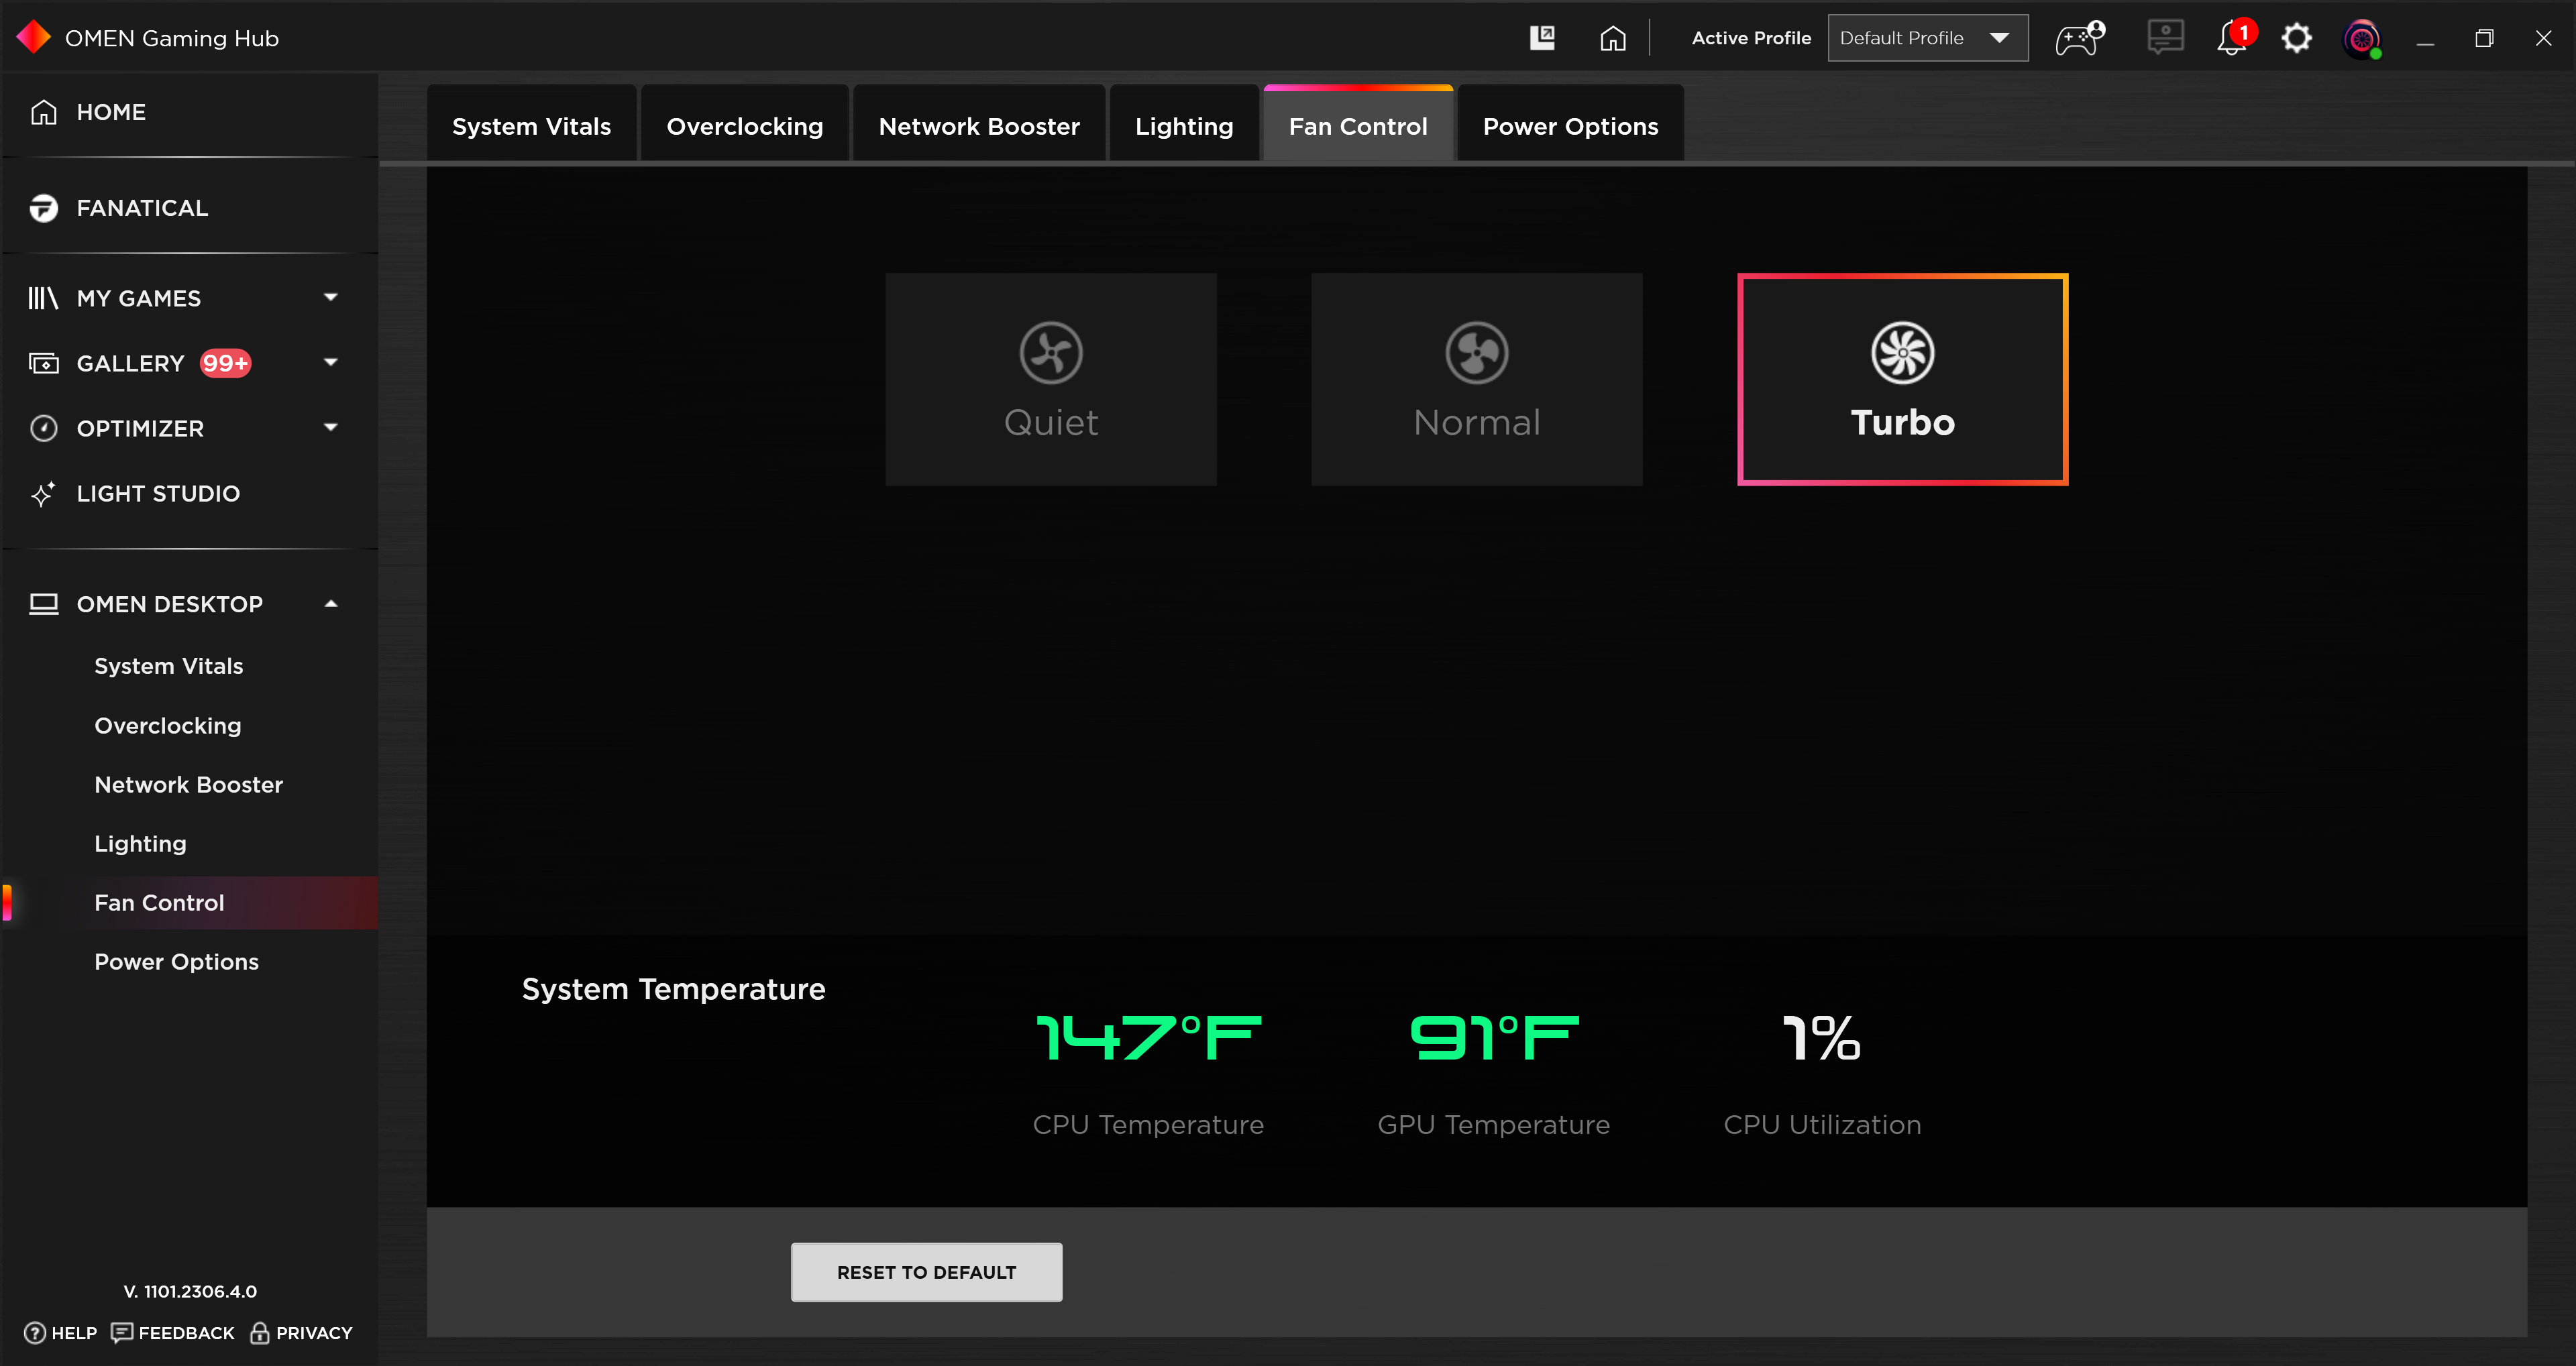Image resolution: width=2576 pixels, height=1366 pixels.
Task: Select Normal fan mode
Action: (1477, 380)
